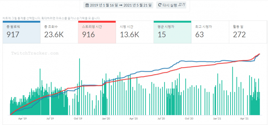Open the date range picker 2019년 1월 16일
The image size is (268, 125).
click(x=118, y=5)
